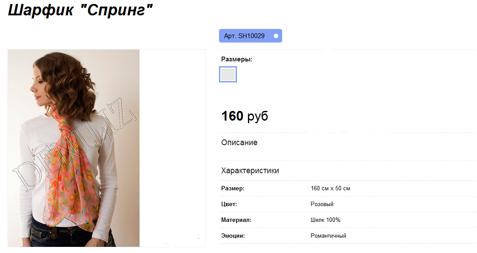Click the Романтичный emotion value
Screen dimensions: 477x253
[x=328, y=235]
